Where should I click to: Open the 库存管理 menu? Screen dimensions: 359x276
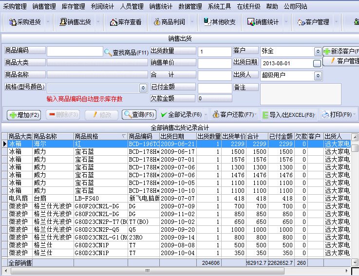[x=73, y=6]
